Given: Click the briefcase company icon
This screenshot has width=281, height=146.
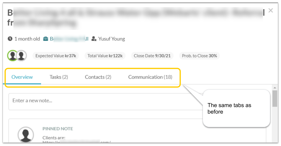Looking at the screenshot, I should coord(46,39).
